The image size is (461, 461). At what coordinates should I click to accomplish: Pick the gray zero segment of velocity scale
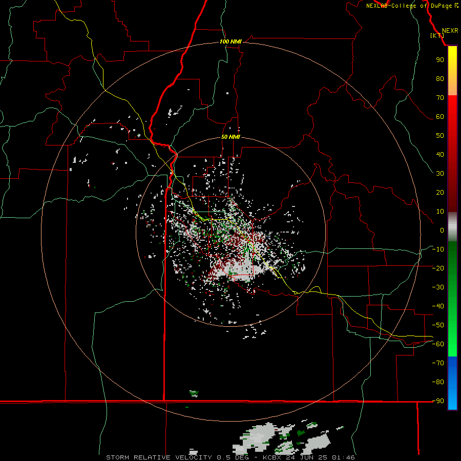452,227
